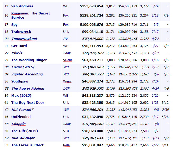Image resolution: width=173 pixels, height=150 pixels.
Task: Open the Trainwreck movie page
Action: (x=21, y=32)
